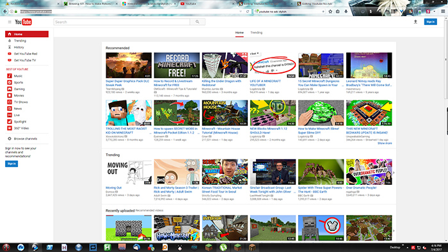The image size is (448, 252).
Task: Open News in the sidebar
Action: tap(18, 109)
